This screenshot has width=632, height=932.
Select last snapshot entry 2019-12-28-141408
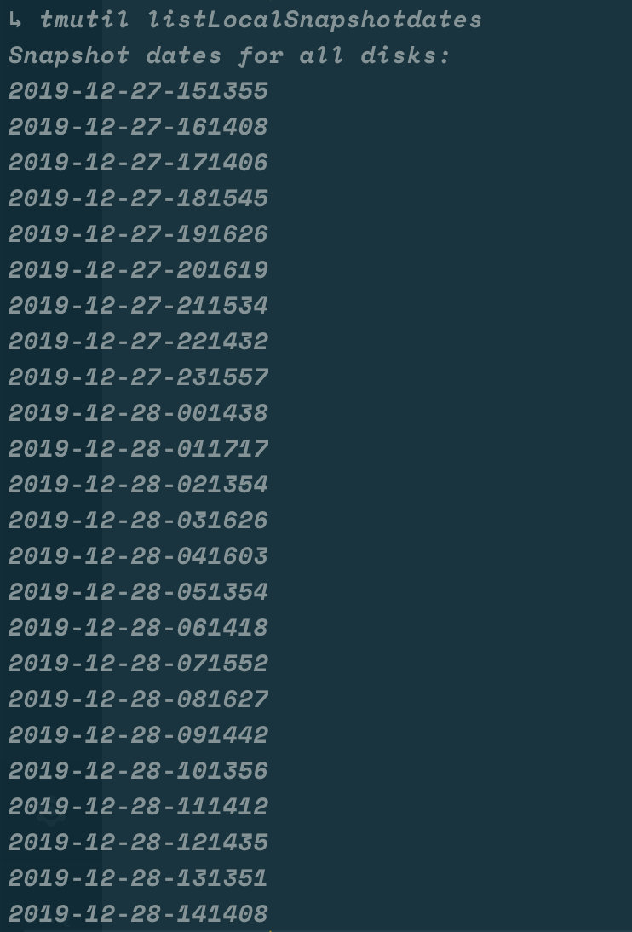[139, 913]
